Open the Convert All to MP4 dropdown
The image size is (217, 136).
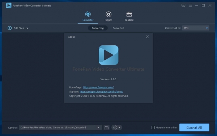click(196, 28)
